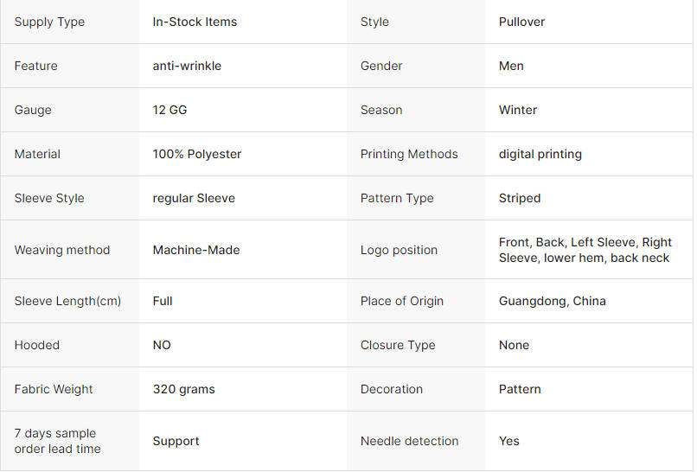Select the Guangdong, China origin value

tap(552, 301)
